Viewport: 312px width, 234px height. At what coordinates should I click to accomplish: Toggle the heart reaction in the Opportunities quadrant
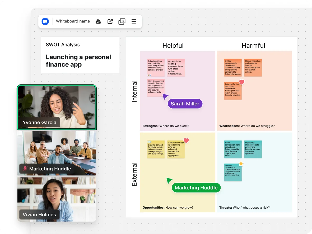coord(186,141)
